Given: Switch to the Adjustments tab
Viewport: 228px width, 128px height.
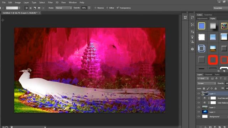Looking at the screenshot, I should [x=202, y=18].
